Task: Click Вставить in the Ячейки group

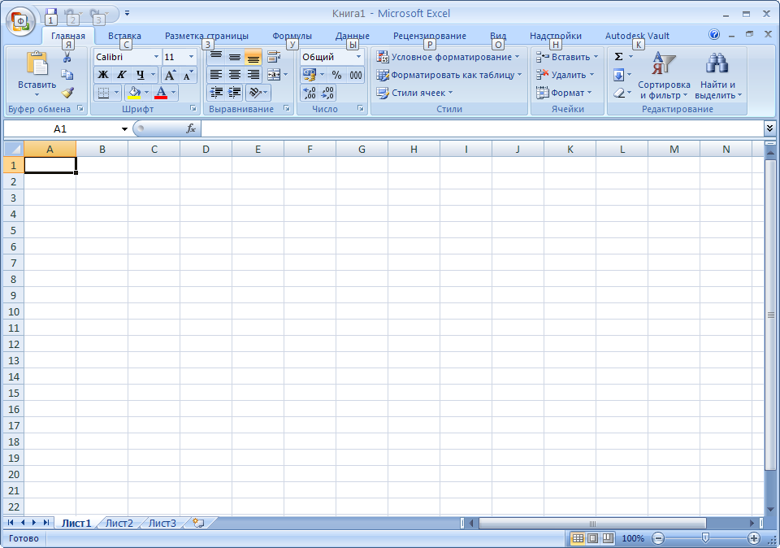Action: point(567,57)
